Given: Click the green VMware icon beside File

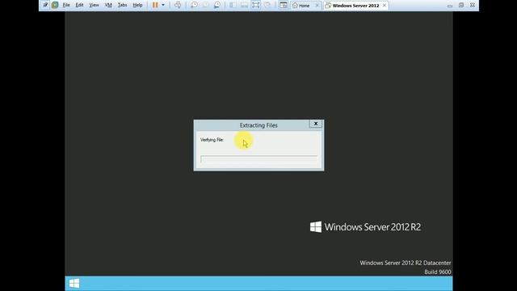Looking at the screenshot, I should pyautogui.click(x=55, y=5).
